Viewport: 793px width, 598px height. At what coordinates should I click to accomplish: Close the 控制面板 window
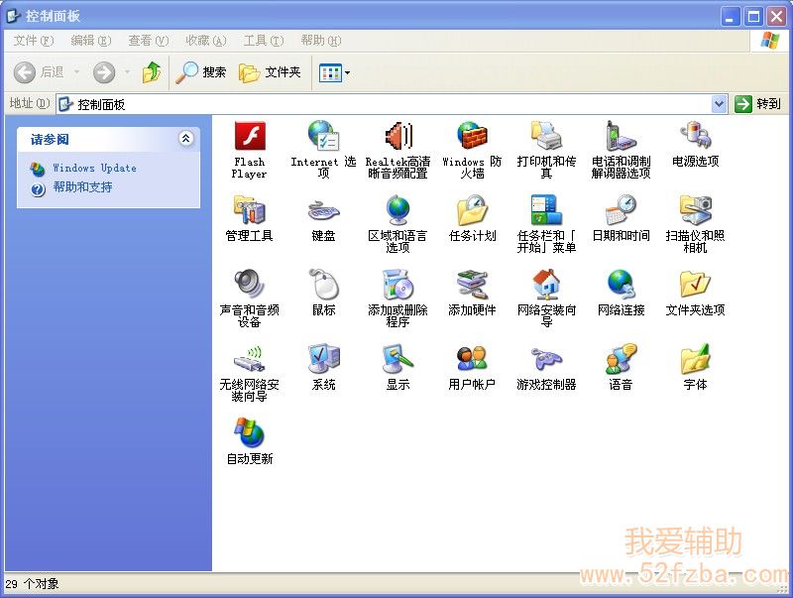click(776, 17)
